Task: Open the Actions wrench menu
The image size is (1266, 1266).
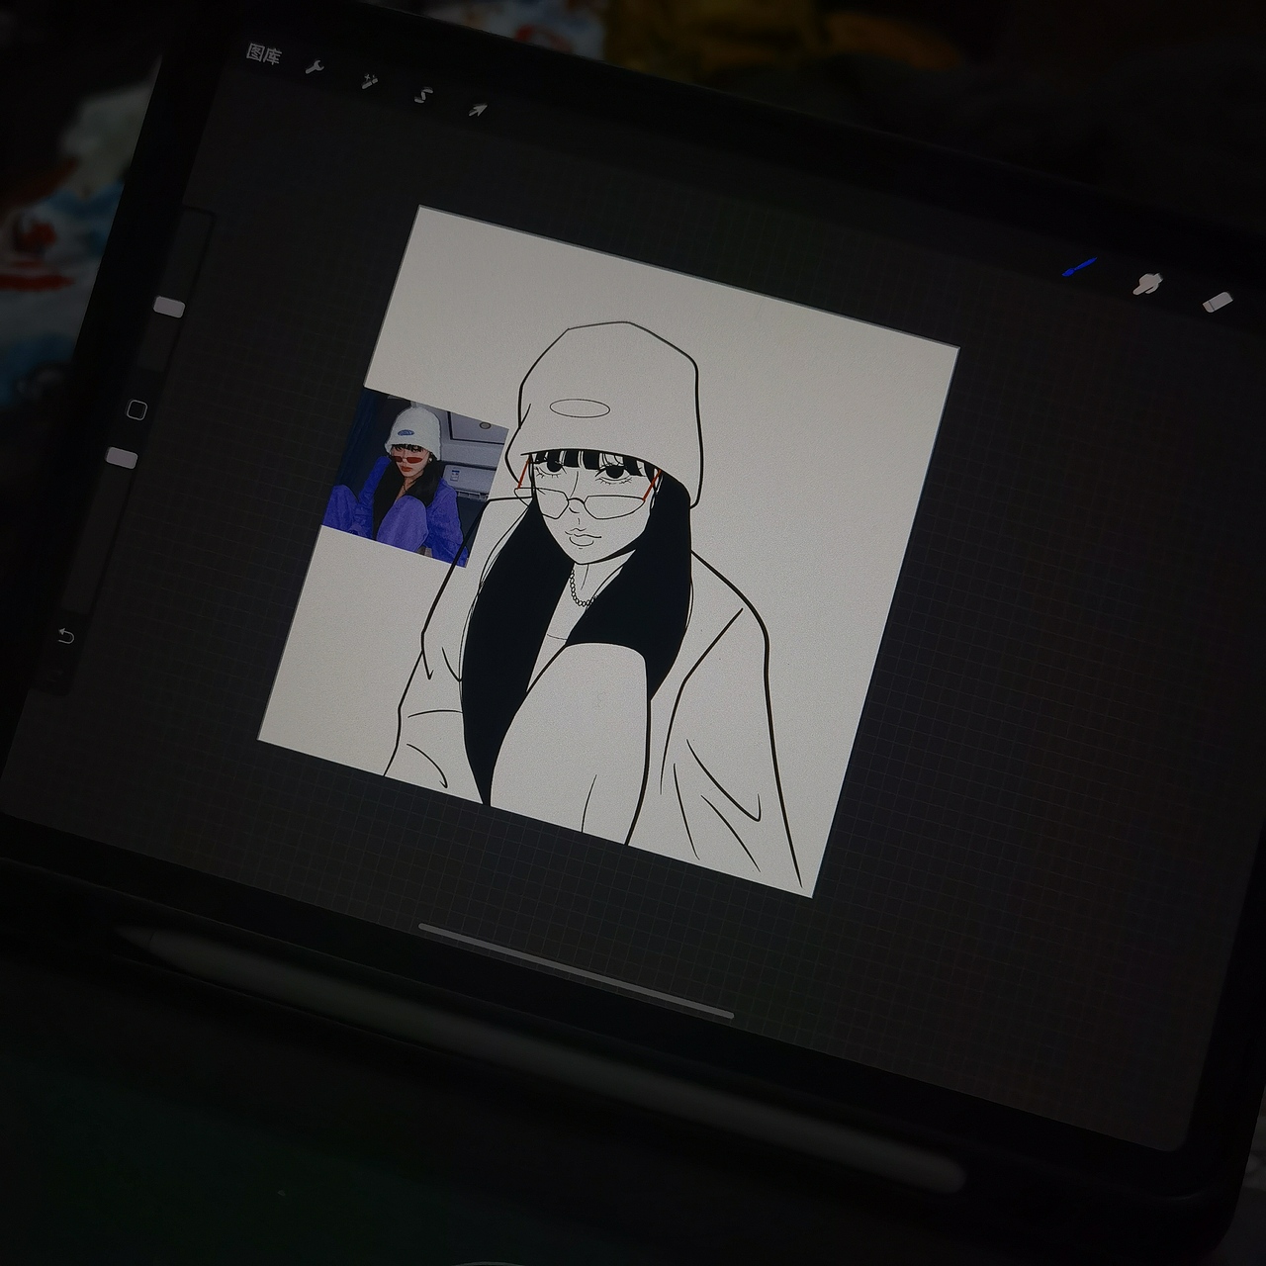Action: (x=316, y=67)
